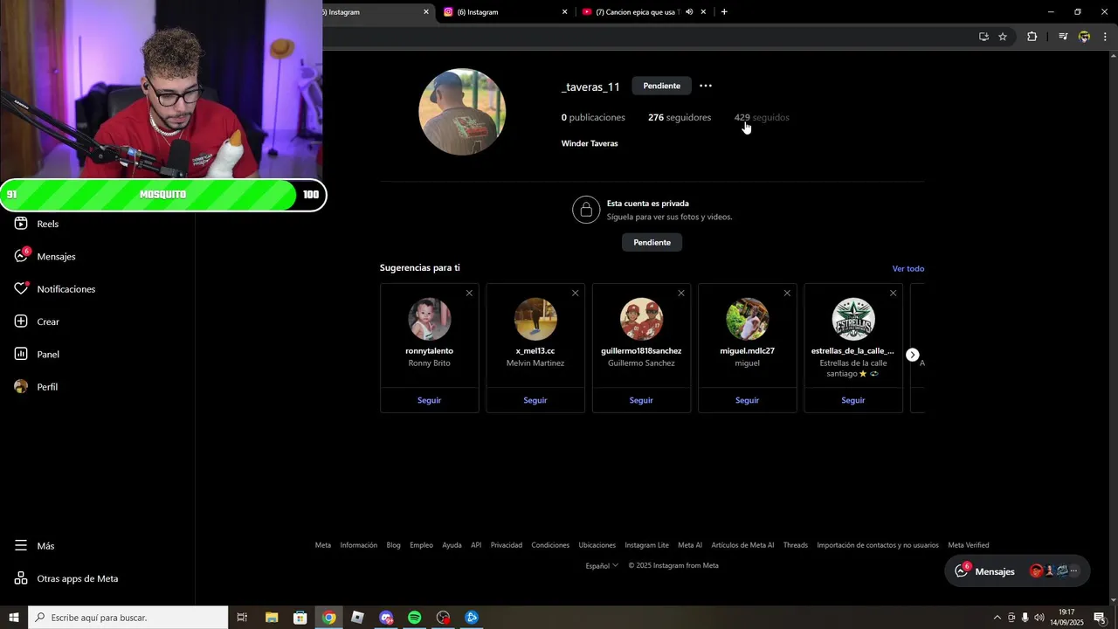This screenshot has width=1118, height=629.
Task: Open the Ayuda footer link
Action: pos(452,545)
